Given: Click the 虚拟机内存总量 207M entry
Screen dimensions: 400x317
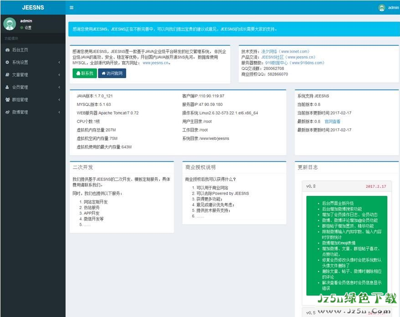Looking at the screenshot, I should tap(96, 130).
